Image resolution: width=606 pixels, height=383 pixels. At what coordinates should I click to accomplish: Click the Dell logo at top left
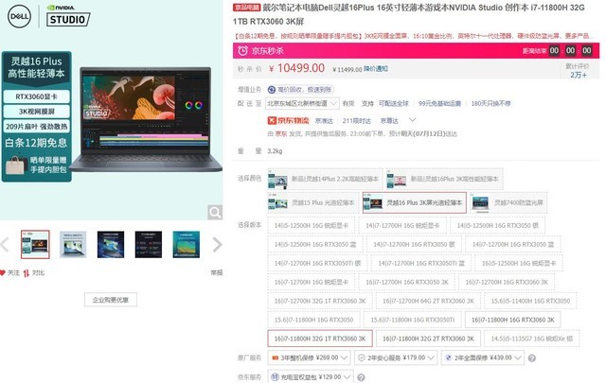point(19,16)
